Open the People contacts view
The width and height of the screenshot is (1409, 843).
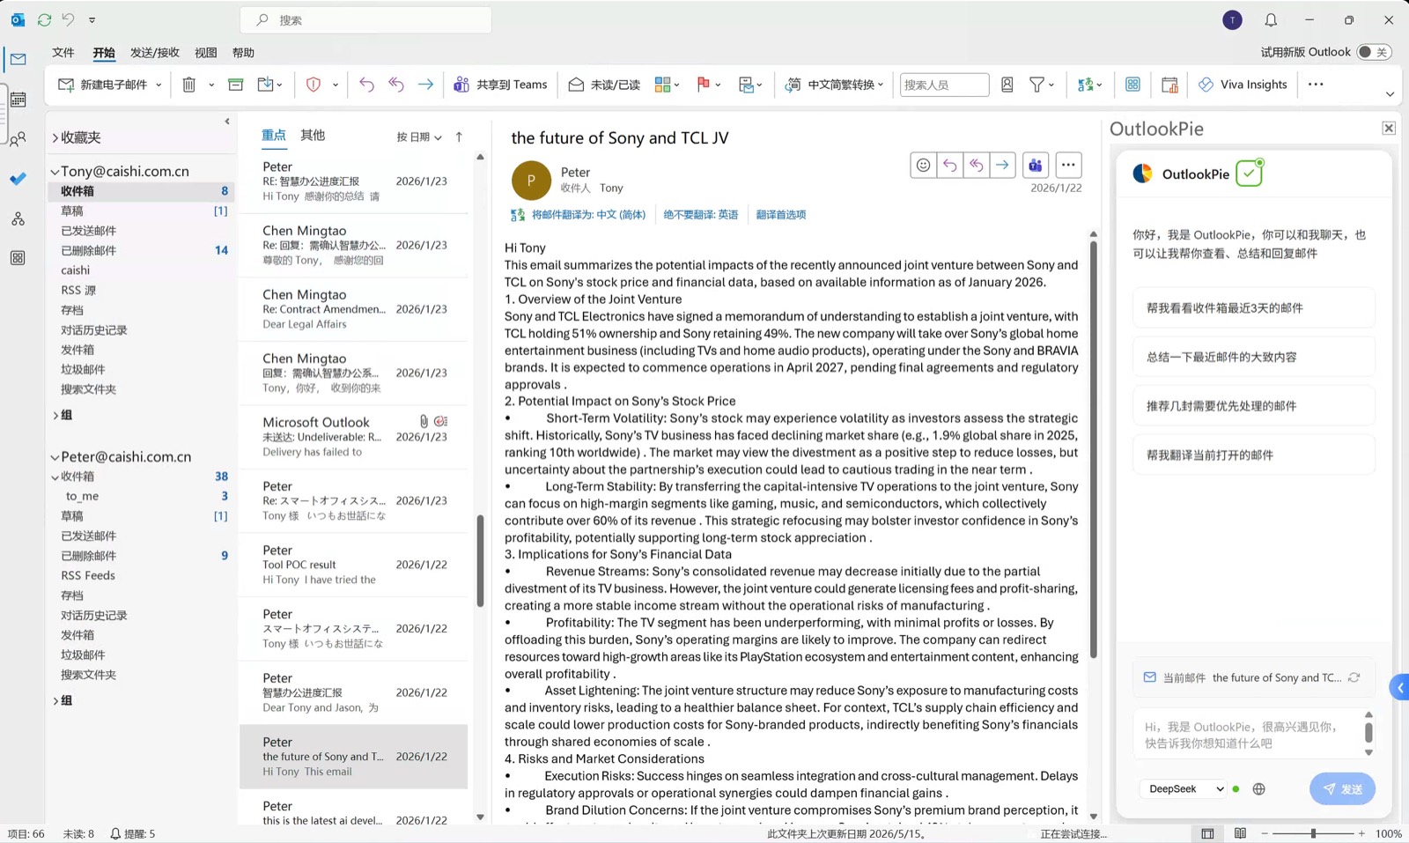pyautogui.click(x=18, y=139)
